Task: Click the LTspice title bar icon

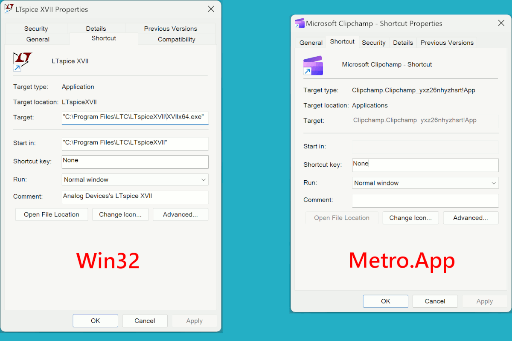Action: pos(9,9)
